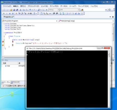Collapse the namespace Proj32bit outline region
The width and height of the screenshot is (117, 110).
(x=4, y=33)
